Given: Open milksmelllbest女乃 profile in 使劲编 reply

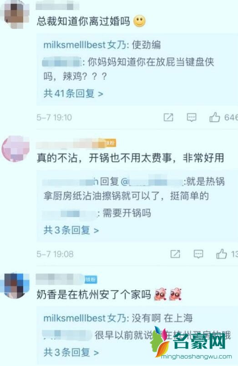Looking at the screenshot, I should point(85,45).
